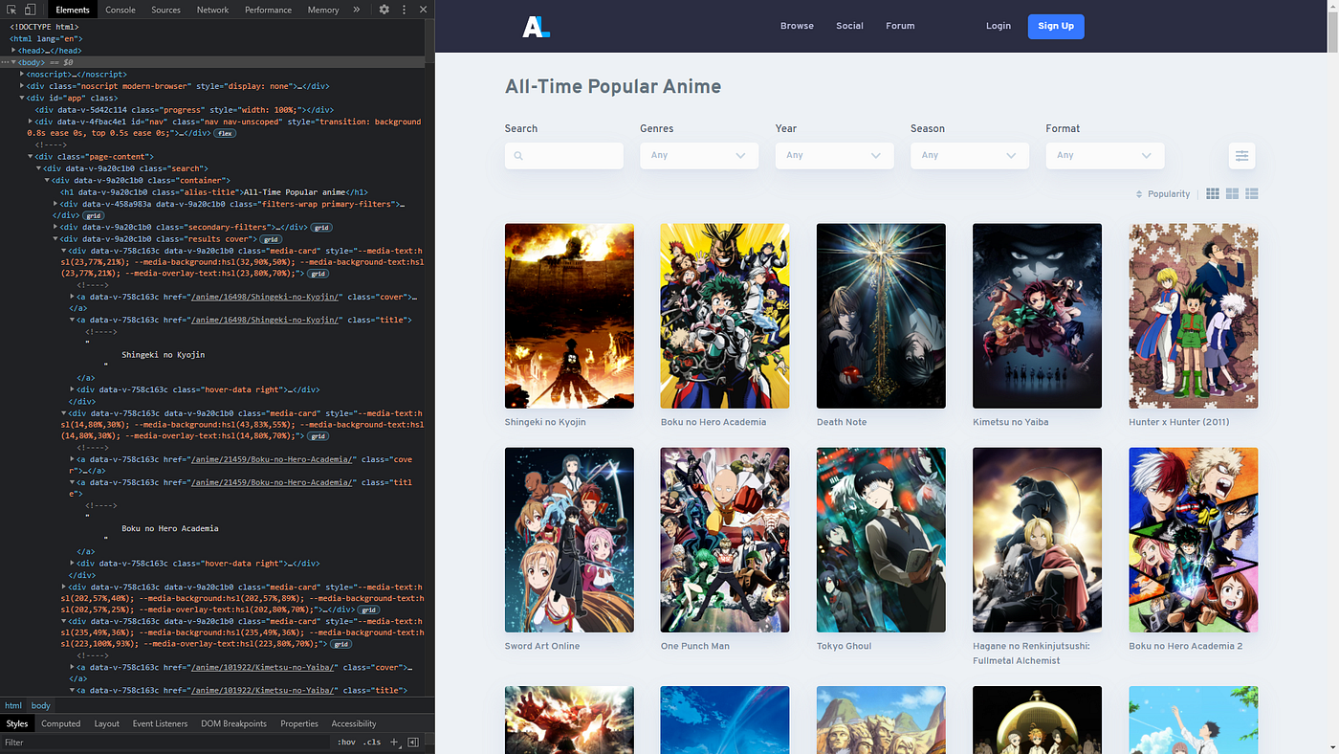Viewport: 1339px width, 754px height.
Task: Expand the Year filter dropdown
Action: (x=835, y=156)
